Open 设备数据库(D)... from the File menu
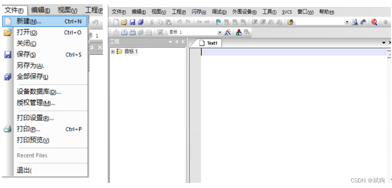Image resolution: width=392 pixels, height=188 pixels. coord(45,92)
